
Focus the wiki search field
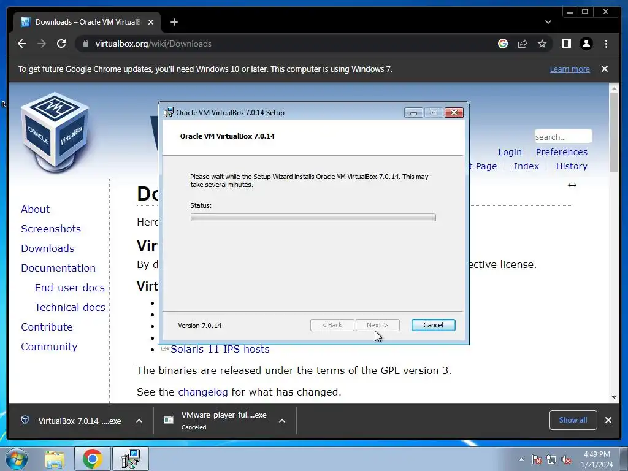coord(563,137)
